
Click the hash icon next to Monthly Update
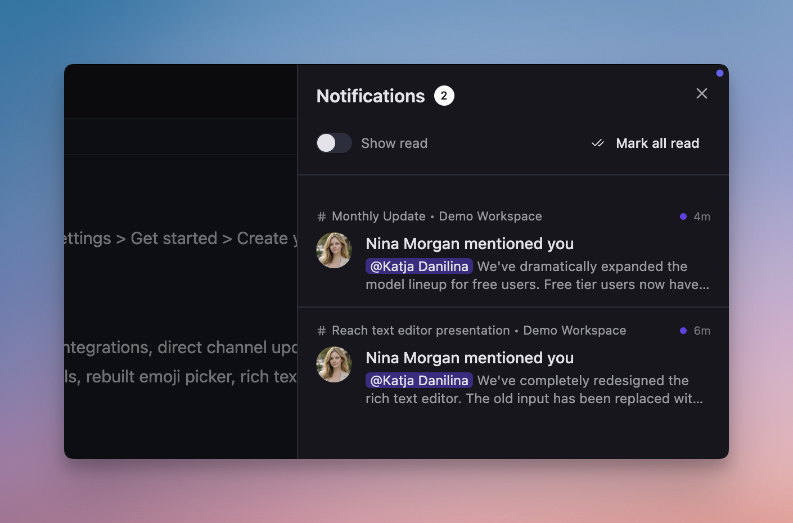pyautogui.click(x=322, y=217)
